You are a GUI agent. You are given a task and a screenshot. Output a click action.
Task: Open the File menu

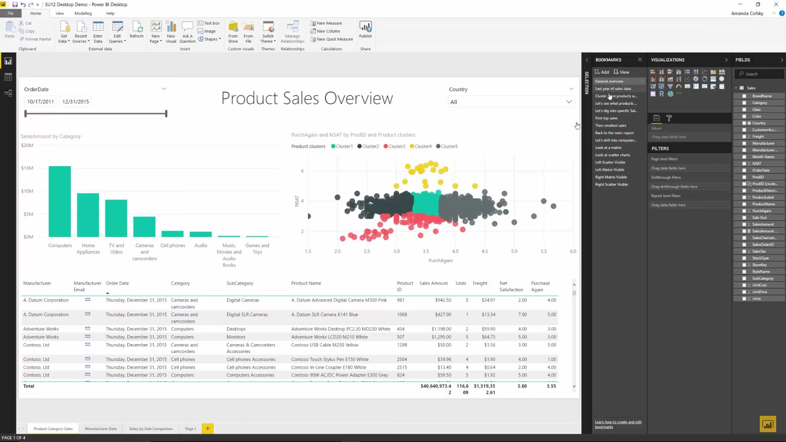click(10, 13)
